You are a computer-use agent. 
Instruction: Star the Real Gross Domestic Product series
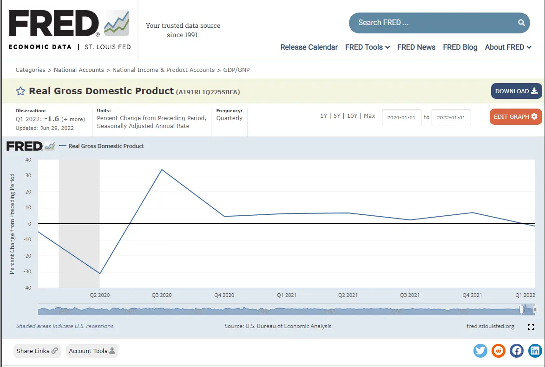pos(20,91)
